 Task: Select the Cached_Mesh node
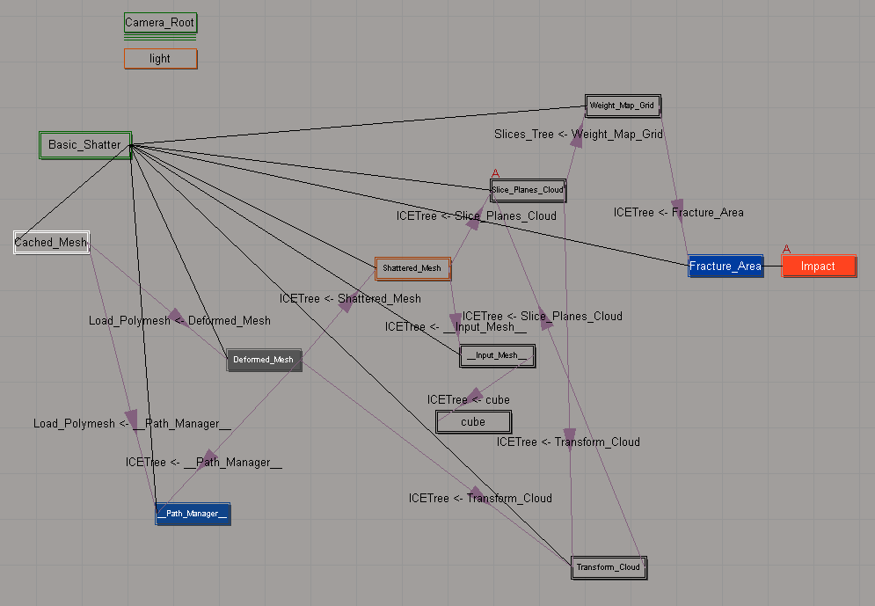coord(51,243)
